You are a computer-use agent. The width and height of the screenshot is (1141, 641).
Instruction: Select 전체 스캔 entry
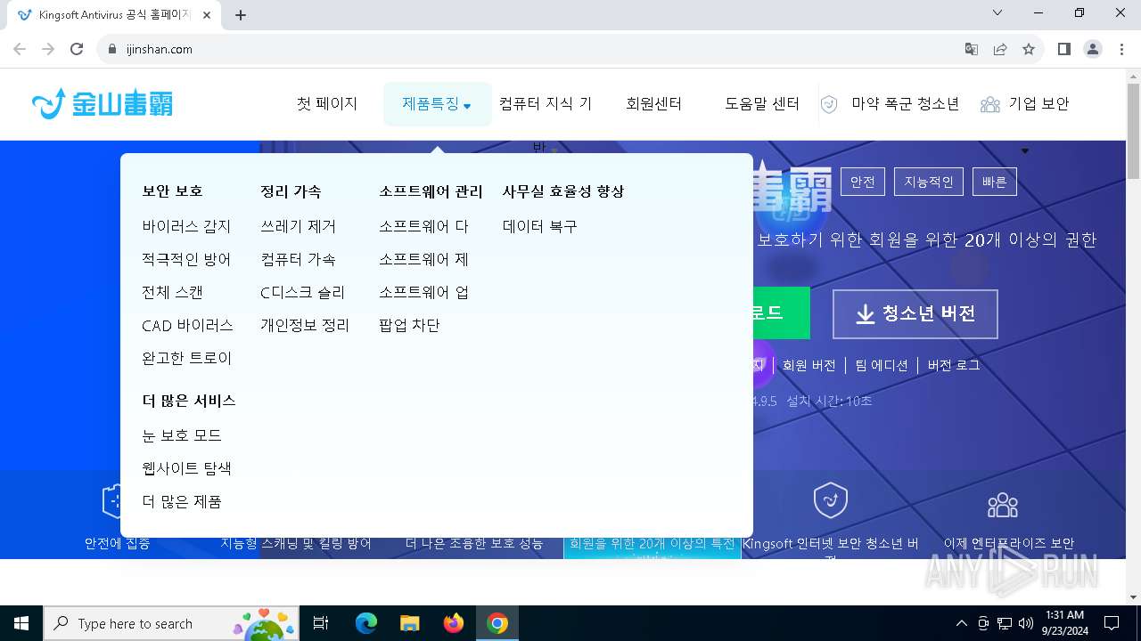pyautogui.click(x=173, y=292)
